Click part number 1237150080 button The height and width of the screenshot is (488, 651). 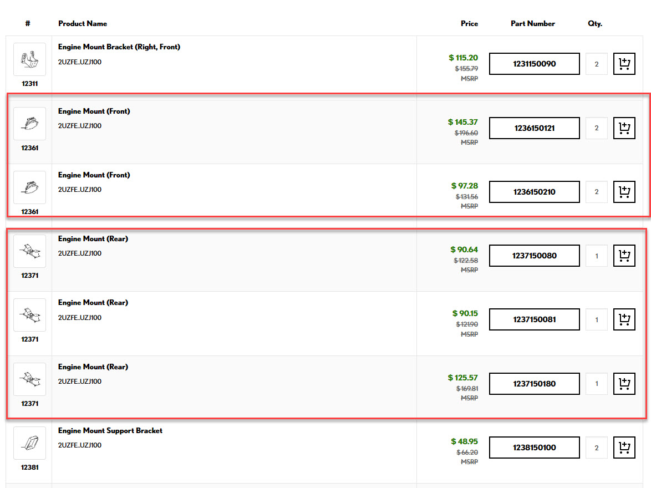pos(534,256)
